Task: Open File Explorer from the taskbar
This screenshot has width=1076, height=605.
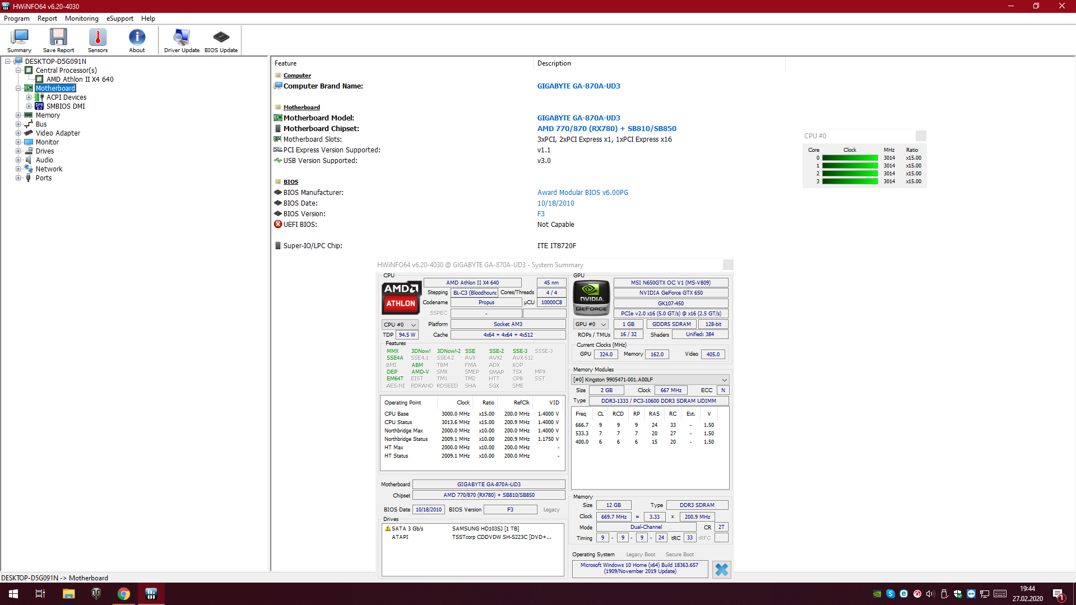Action: [68, 594]
